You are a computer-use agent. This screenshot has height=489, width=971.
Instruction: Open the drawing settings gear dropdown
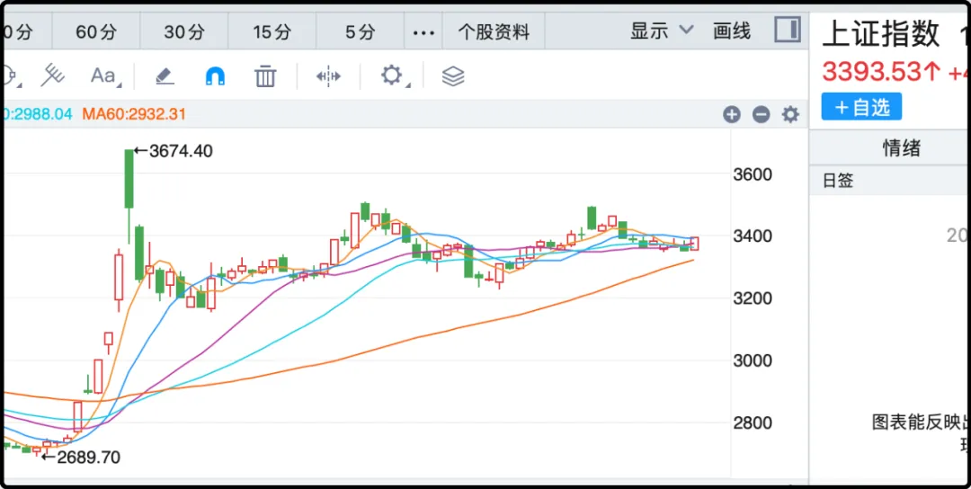pyautogui.click(x=392, y=76)
